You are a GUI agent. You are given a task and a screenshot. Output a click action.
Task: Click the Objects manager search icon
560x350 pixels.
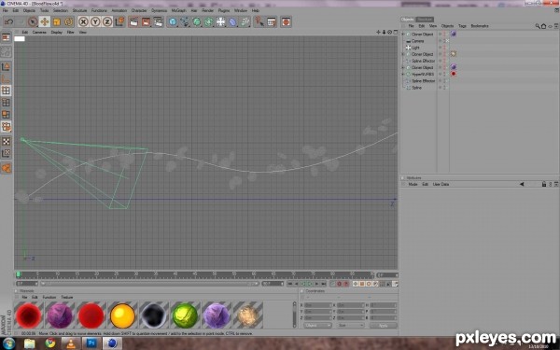tap(538, 26)
